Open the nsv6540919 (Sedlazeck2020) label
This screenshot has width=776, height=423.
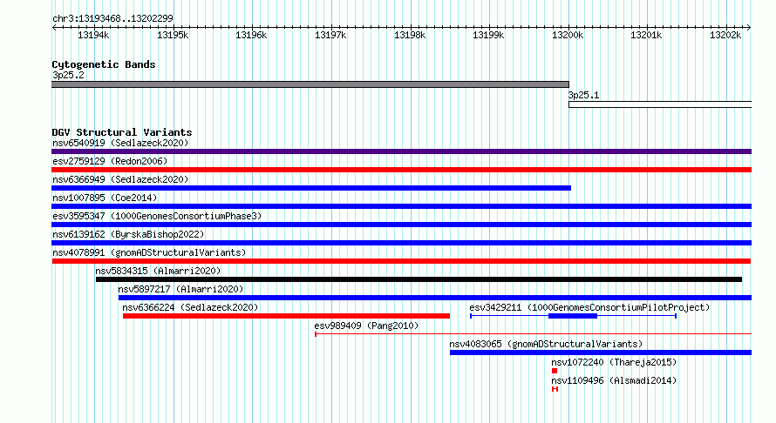[120, 143]
